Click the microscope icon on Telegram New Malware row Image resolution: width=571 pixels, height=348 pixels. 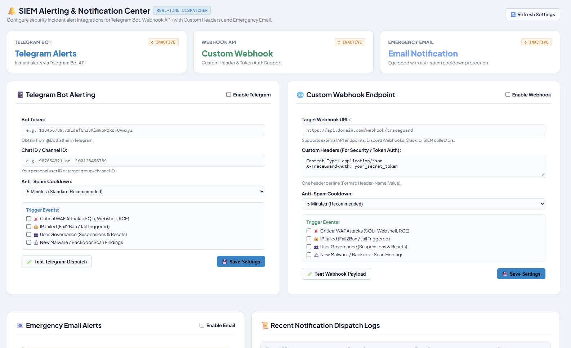(x=36, y=243)
